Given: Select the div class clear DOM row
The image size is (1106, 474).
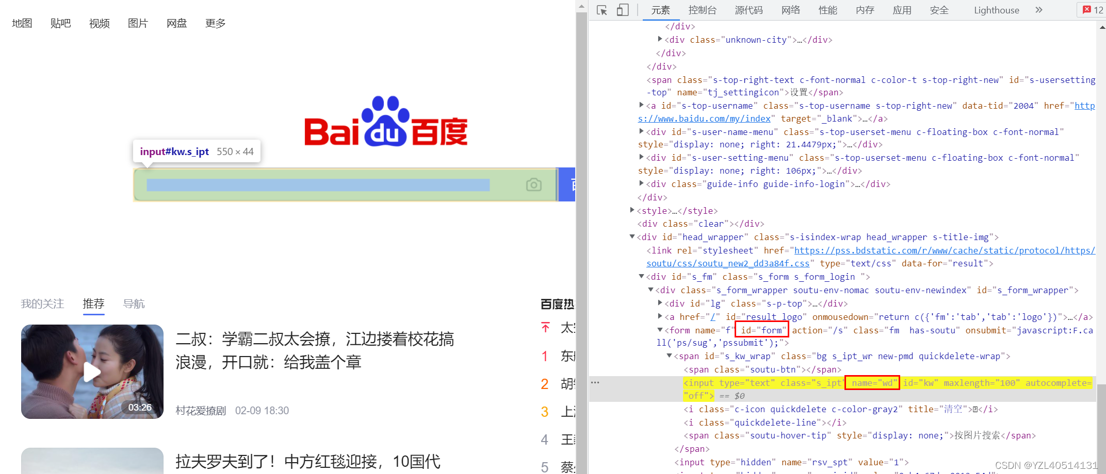Looking at the screenshot, I should [x=701, y=224].
